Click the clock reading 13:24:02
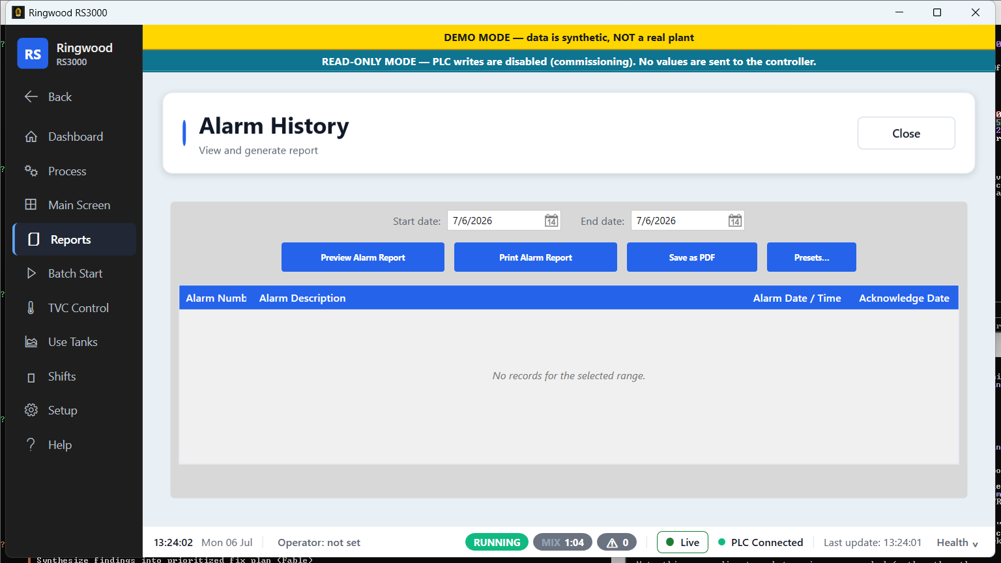This screenshot has height=563, width=1001. [173, 543]
